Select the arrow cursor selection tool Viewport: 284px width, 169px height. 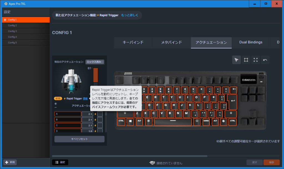[236, 60]
